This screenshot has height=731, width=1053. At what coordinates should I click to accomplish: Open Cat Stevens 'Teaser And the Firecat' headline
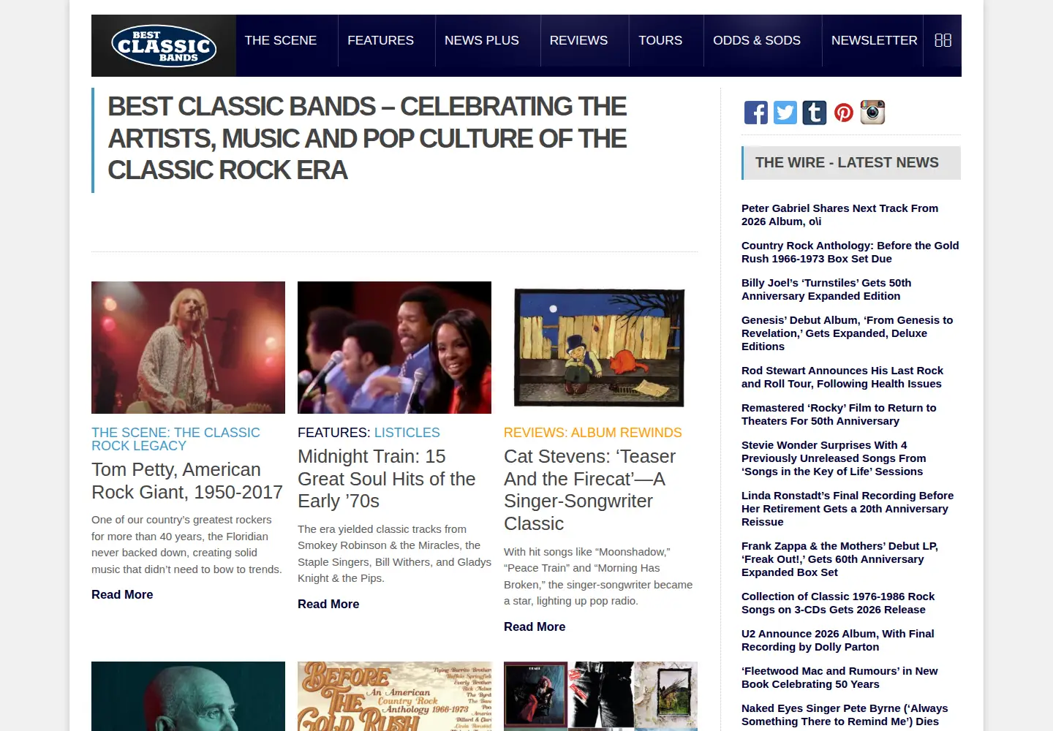click(590, 490)
